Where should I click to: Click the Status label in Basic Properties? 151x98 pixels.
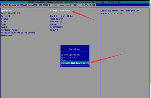click(5, 19)
